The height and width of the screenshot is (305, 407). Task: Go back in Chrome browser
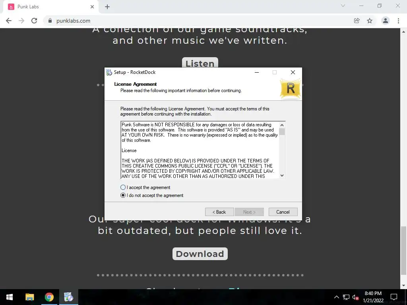[x=9, y=21]
